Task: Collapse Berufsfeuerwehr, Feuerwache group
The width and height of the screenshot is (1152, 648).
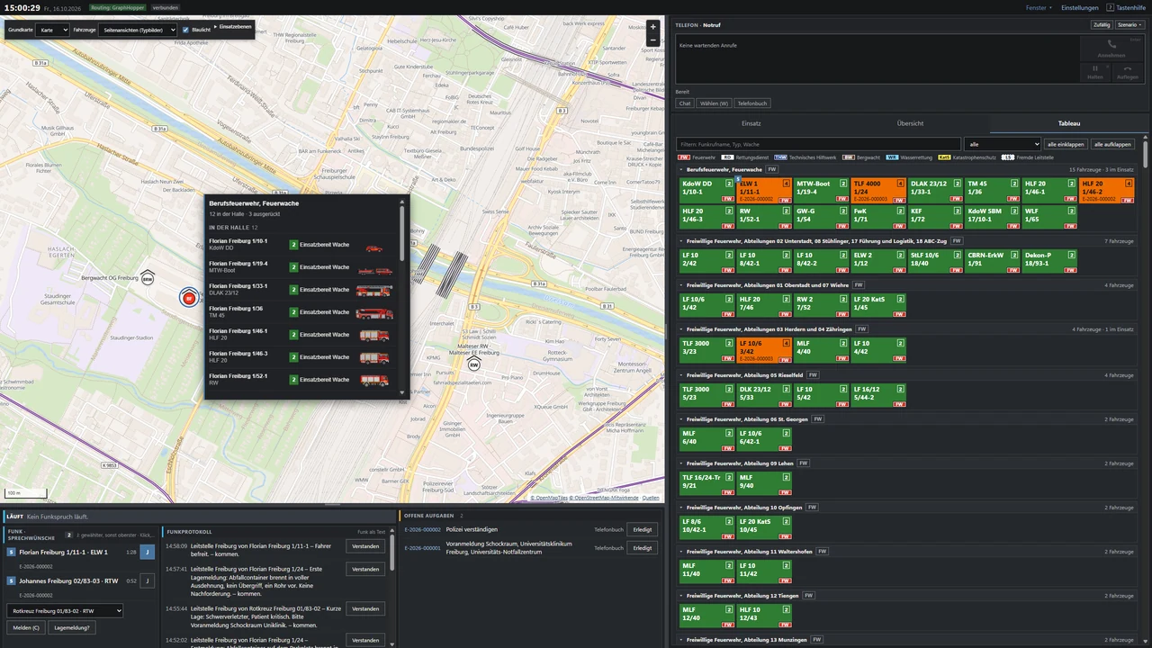Action: [x=681, y=169]
